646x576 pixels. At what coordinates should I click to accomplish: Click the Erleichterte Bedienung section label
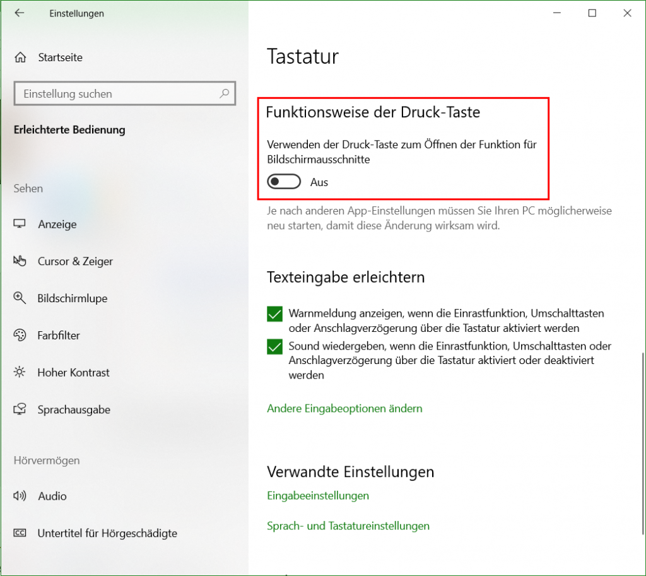[69, 129]
